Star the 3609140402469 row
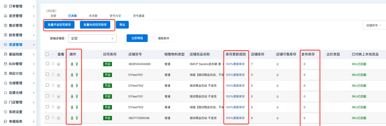The image size is (386, 126). point(53,64)
